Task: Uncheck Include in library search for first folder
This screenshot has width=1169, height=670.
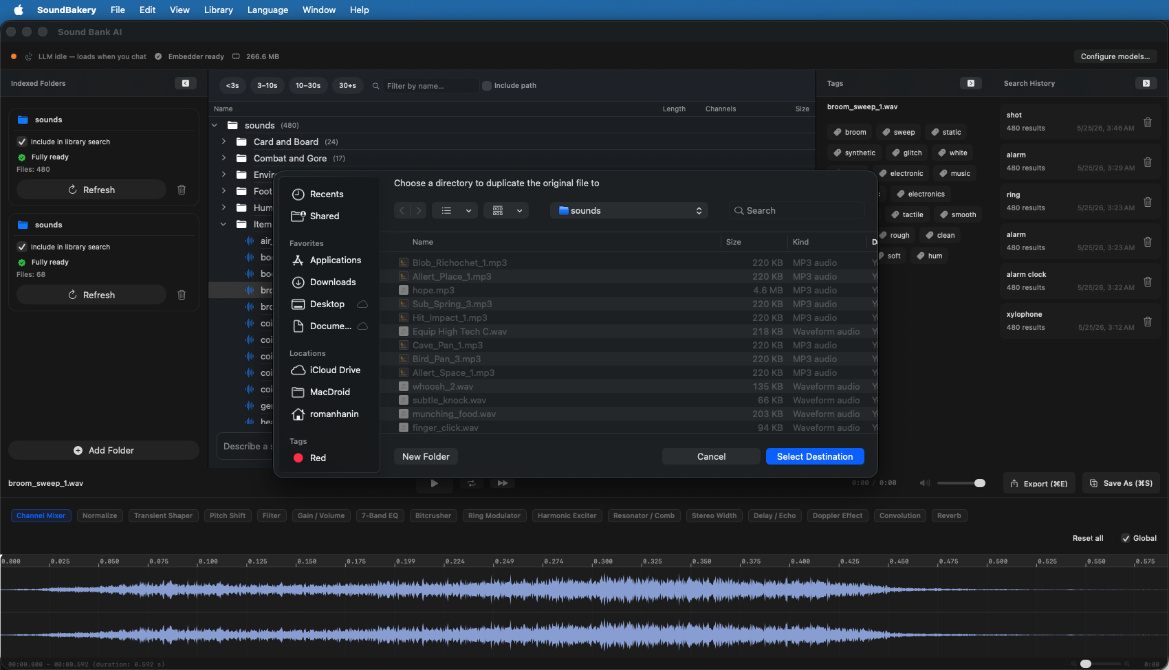Action: [22, 142]
